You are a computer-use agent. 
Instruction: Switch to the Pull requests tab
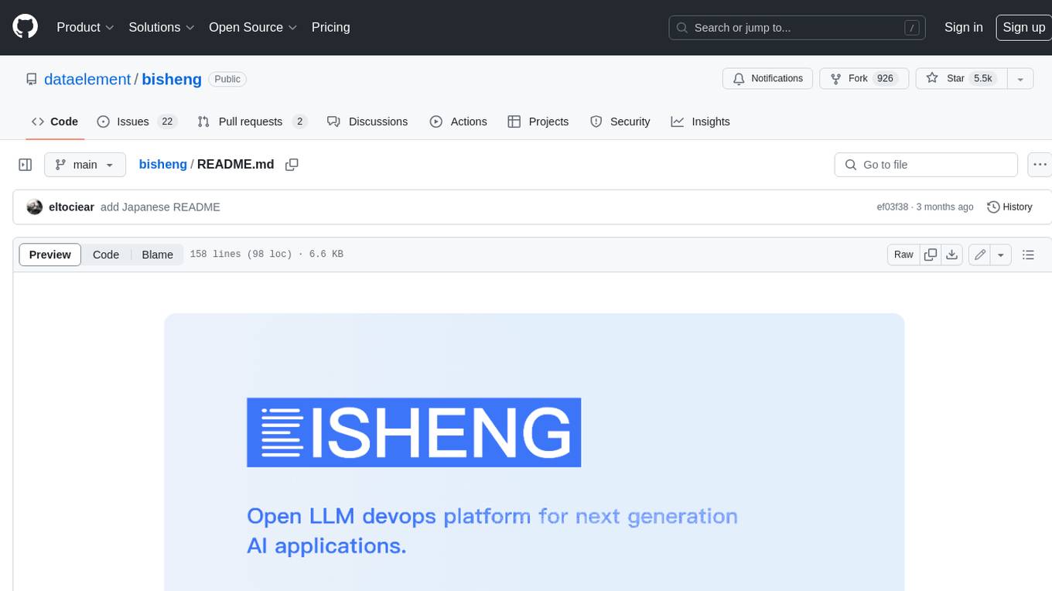[x=252, y=121]
